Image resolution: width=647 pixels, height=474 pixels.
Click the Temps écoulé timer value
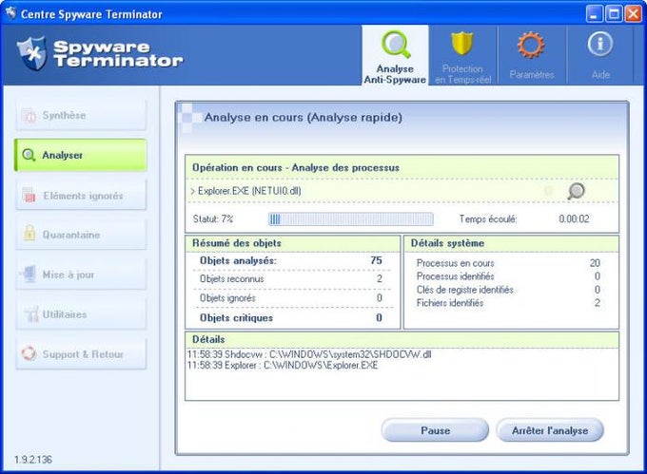click(574, 219)
